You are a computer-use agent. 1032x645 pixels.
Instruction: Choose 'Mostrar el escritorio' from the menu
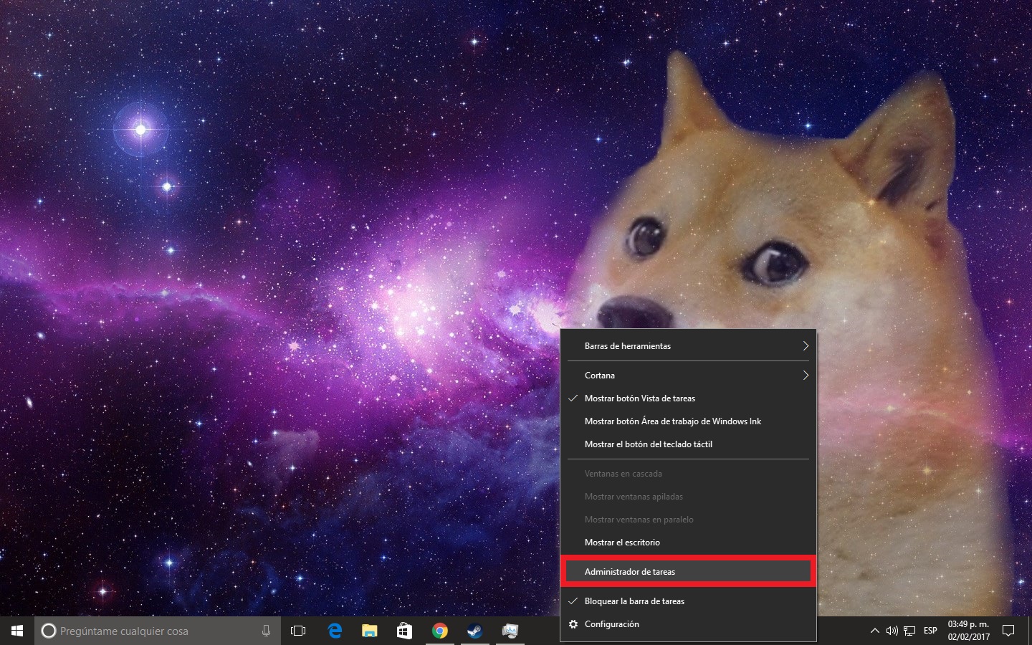coord(688,543)
